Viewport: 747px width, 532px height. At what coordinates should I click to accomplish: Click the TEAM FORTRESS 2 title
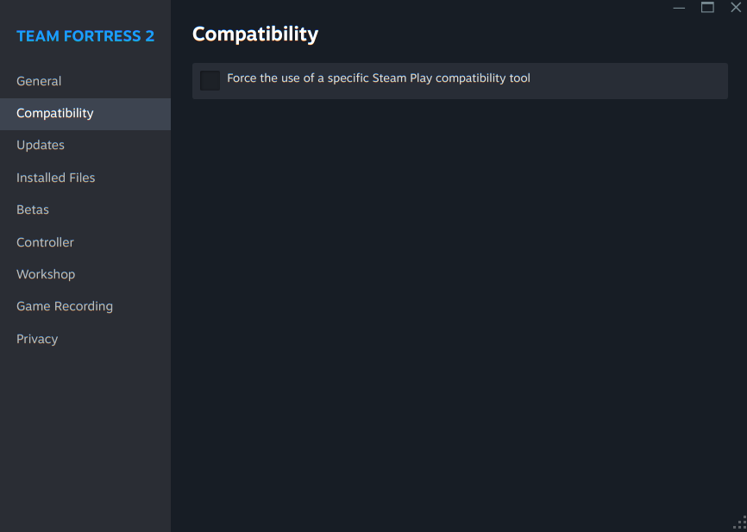tap(85, 36)
